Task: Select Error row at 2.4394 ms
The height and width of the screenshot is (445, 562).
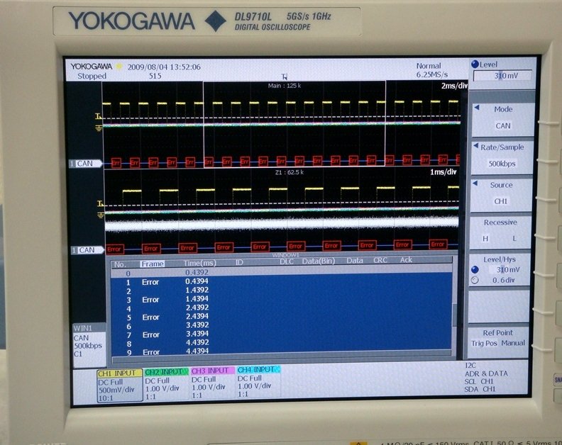Action: tap(282, 317)
